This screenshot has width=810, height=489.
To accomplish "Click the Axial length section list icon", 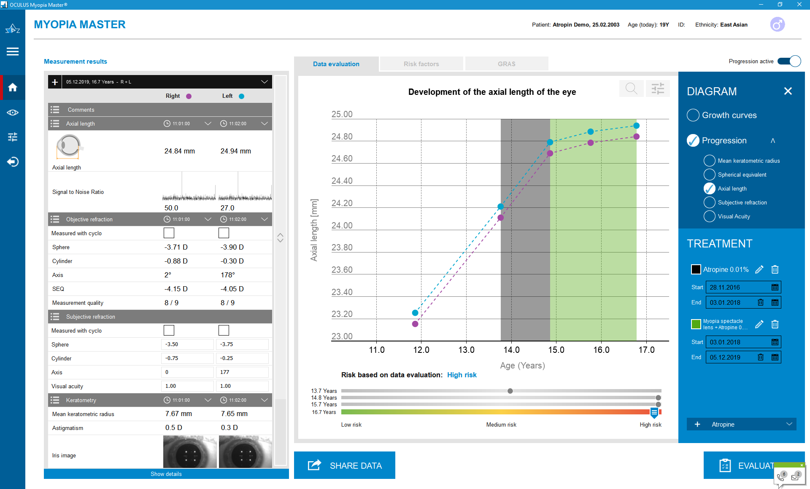I will pyautogui.click(x=55, y=124).
